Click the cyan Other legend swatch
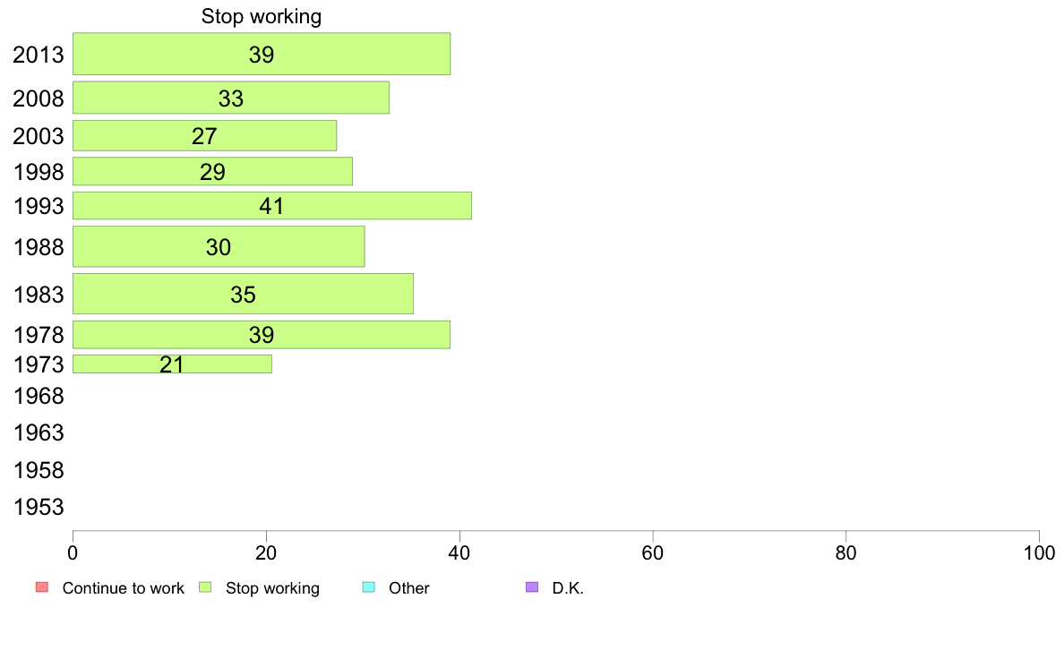1064x659 pixels. coord(368,587)
